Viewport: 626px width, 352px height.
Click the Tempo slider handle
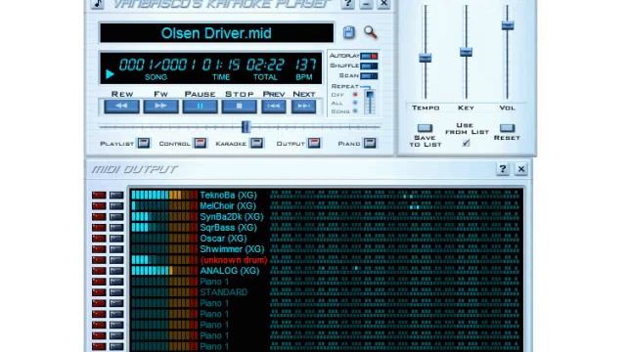[425, 58]
